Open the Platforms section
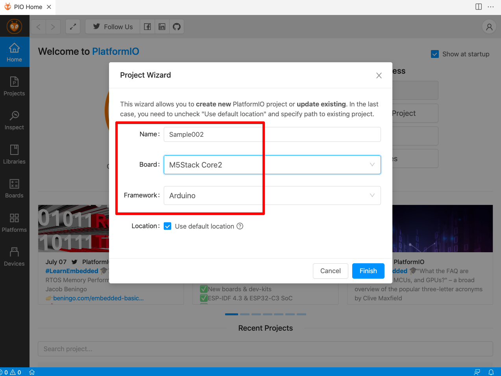501x376 pixels. click(15, 222)
